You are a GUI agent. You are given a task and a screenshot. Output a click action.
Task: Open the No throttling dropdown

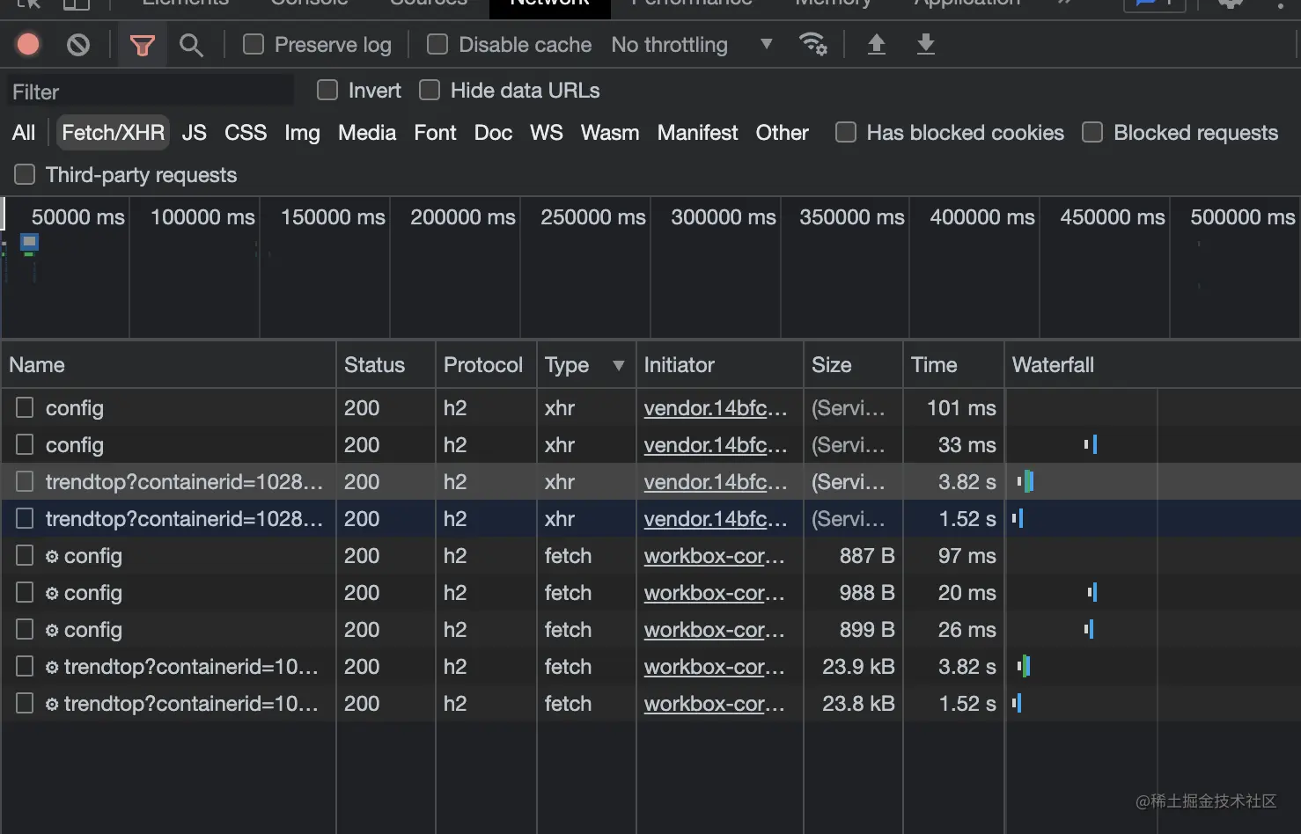click(x=692, y=44)
